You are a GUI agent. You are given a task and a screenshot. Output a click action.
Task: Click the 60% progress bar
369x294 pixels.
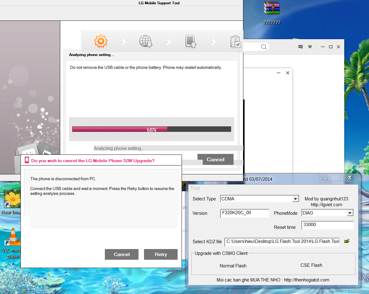point(152,129)
